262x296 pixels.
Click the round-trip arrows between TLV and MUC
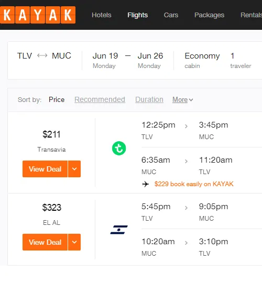pos(42,55)
